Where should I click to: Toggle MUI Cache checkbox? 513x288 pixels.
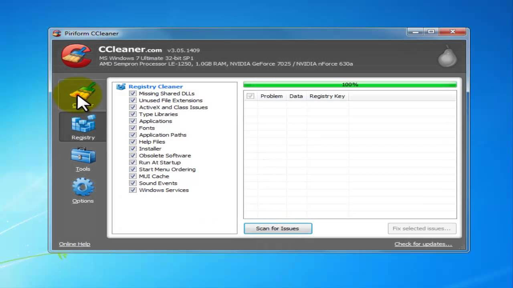[x=133, y=176]
